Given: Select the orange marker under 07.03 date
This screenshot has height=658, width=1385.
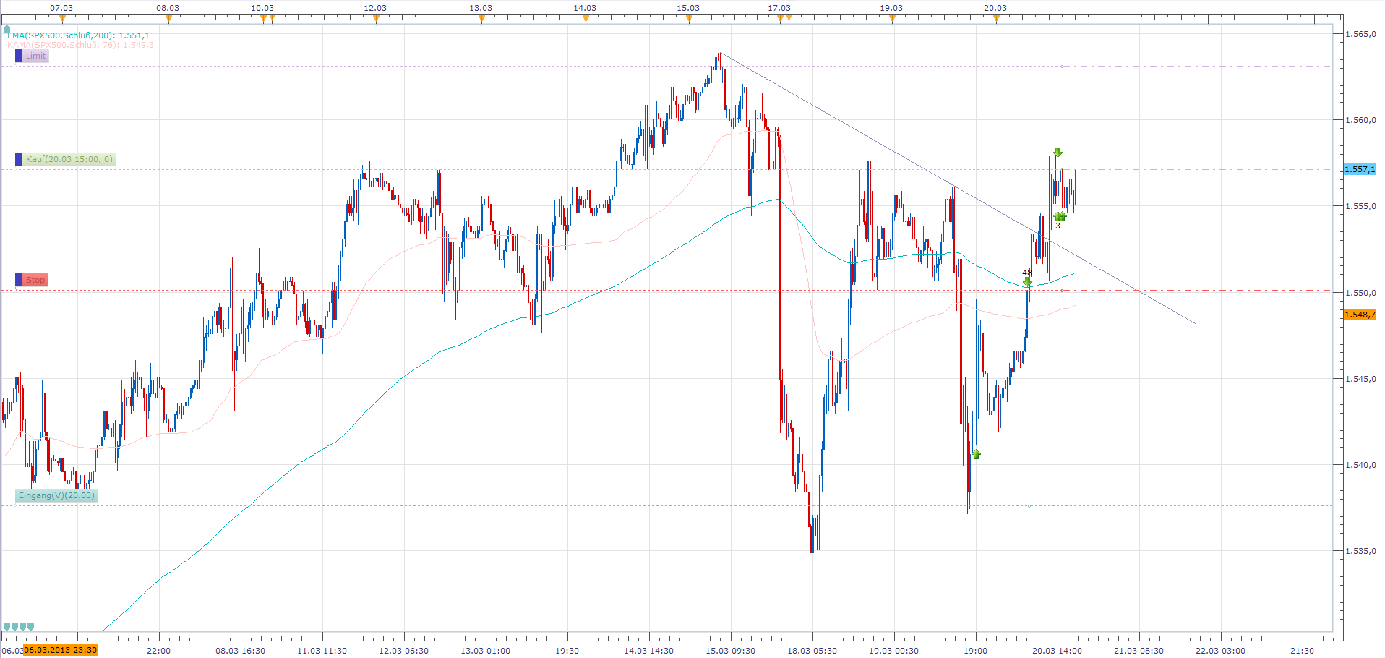Looking at the screenshot, I should pyautogui.click(x=62, y=20).
